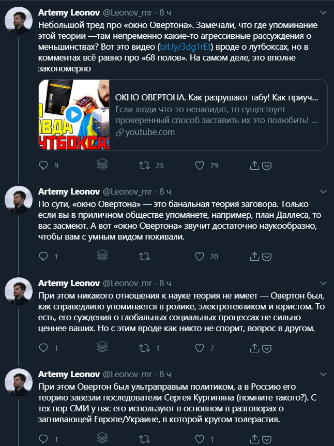Screen dimensions: 334x446
Task: Open share menu on the second tweet
Action: (x=254, y=256)
